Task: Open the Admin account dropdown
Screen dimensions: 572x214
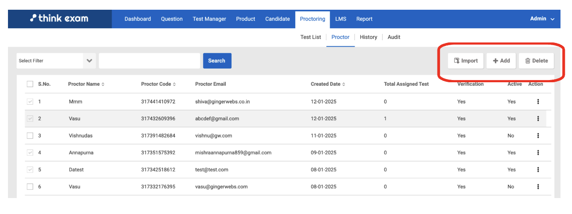Action: point(542,19)
